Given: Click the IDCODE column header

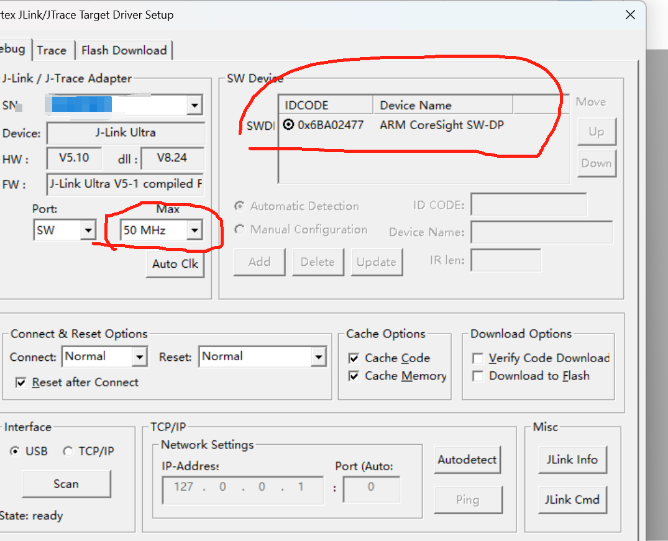Looking at the screenshot, I should [326, 105].
